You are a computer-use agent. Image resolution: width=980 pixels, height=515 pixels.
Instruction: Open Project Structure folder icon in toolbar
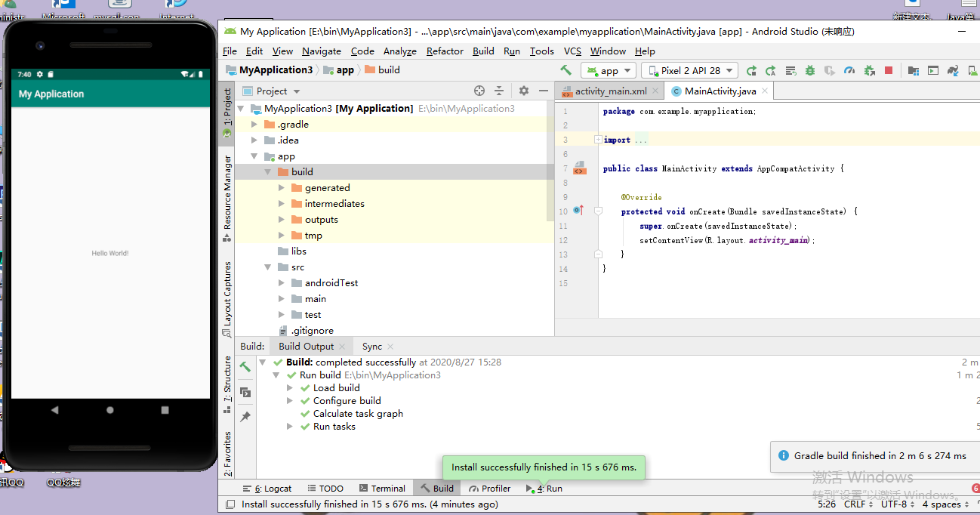[x=914, y=70]
